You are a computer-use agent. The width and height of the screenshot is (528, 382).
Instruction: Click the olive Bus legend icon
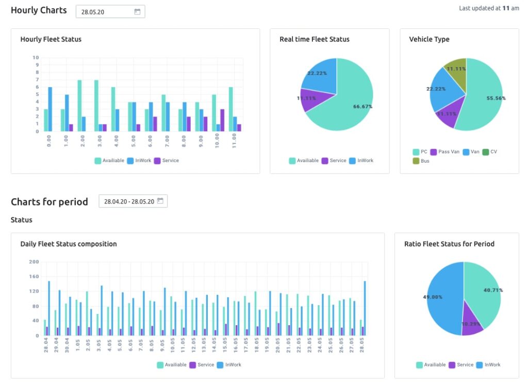pos(416,161)
